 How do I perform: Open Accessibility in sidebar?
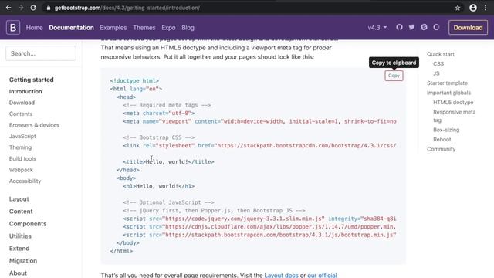pyautogui.click(x=25, y=181)
